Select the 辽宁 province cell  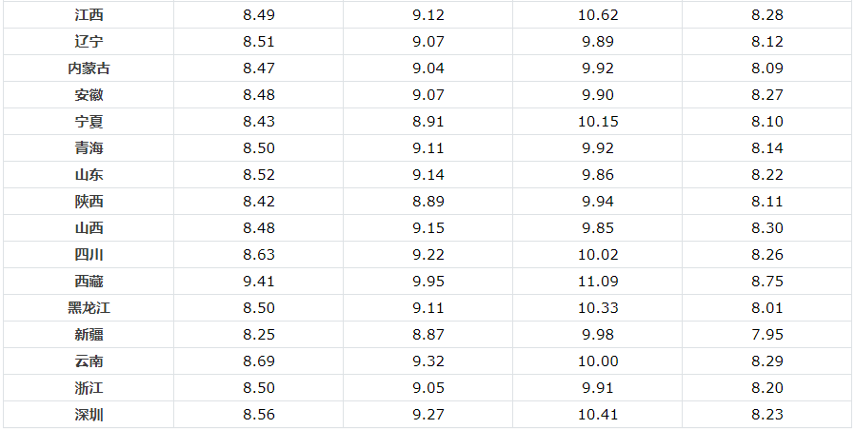(x=89, y=42)
